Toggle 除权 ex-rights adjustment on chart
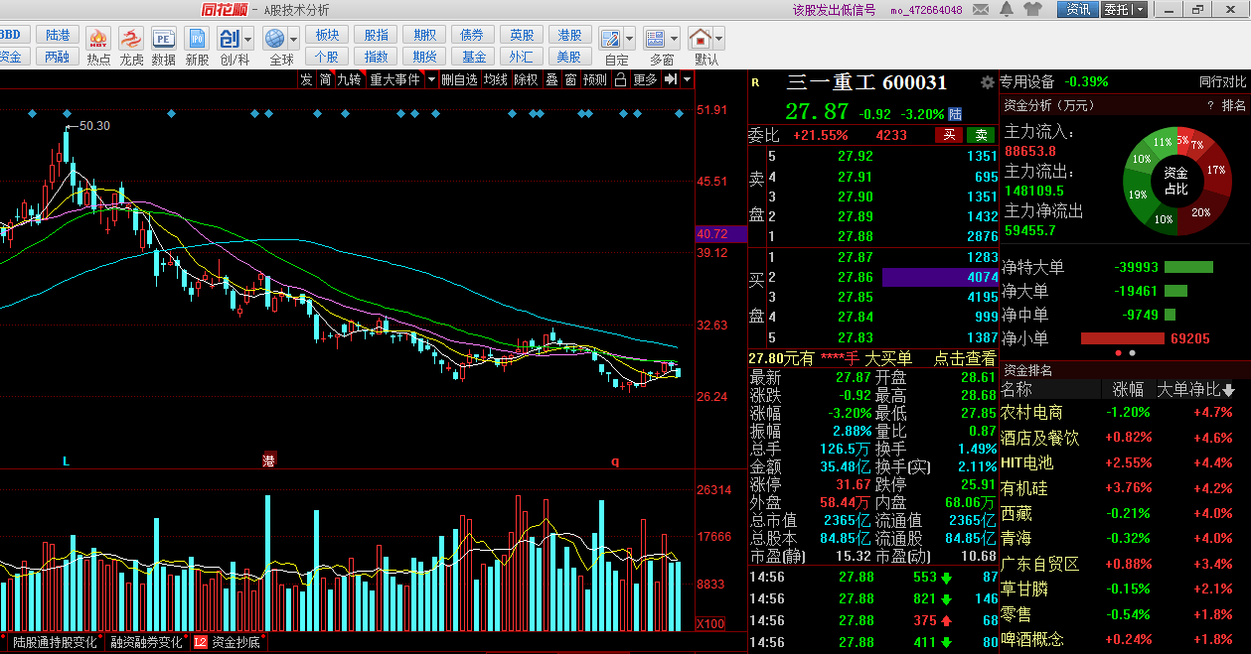Image resolution: width=1251 pixels, height=654 pixels. click(526, 79)
